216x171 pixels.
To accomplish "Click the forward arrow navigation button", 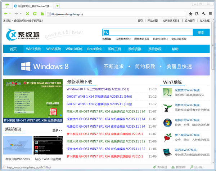I will (16, 14).
